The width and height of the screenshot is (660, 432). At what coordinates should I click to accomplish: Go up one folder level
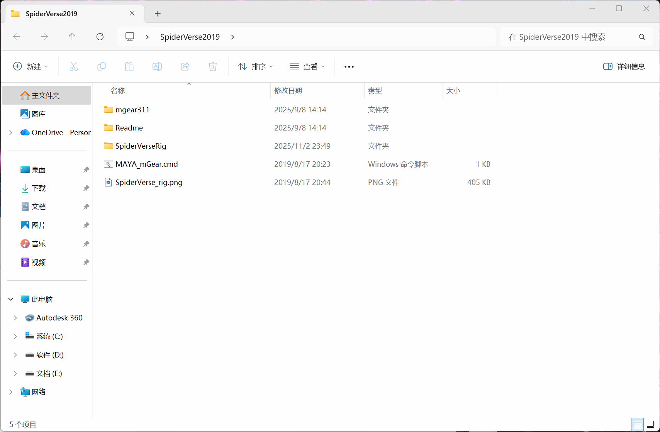pos(72,37)
